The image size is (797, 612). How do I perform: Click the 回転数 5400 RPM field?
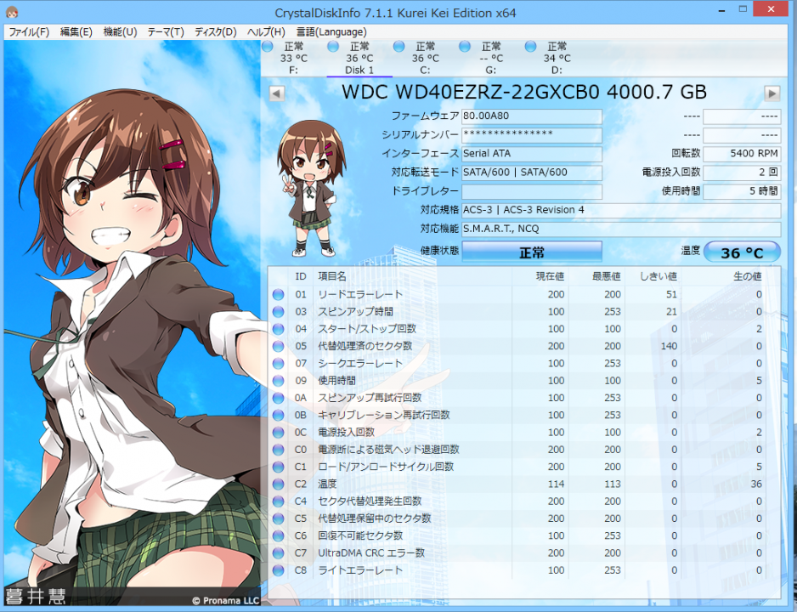pyautogui.click(x=742, y=154)
